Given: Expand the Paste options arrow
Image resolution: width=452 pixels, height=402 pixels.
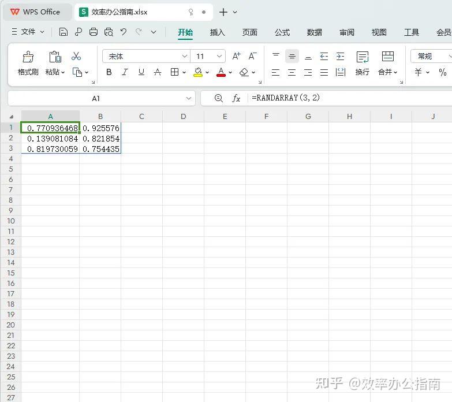Looking at the screenshot, I should point(63,72).
